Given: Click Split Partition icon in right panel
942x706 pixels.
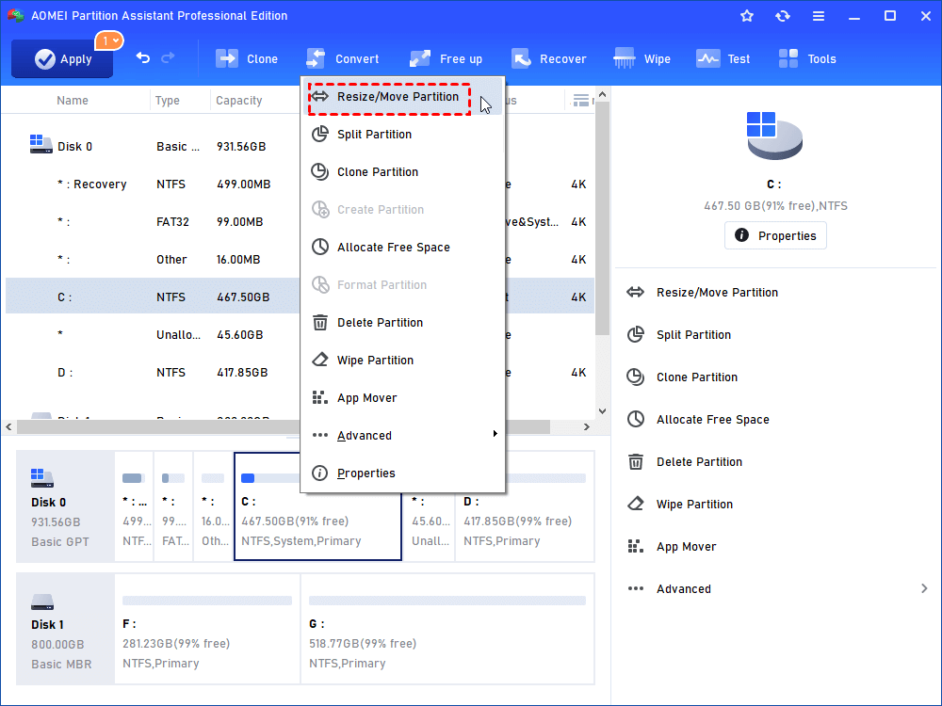Looking at the screenshot, I should tap(636, 334).
